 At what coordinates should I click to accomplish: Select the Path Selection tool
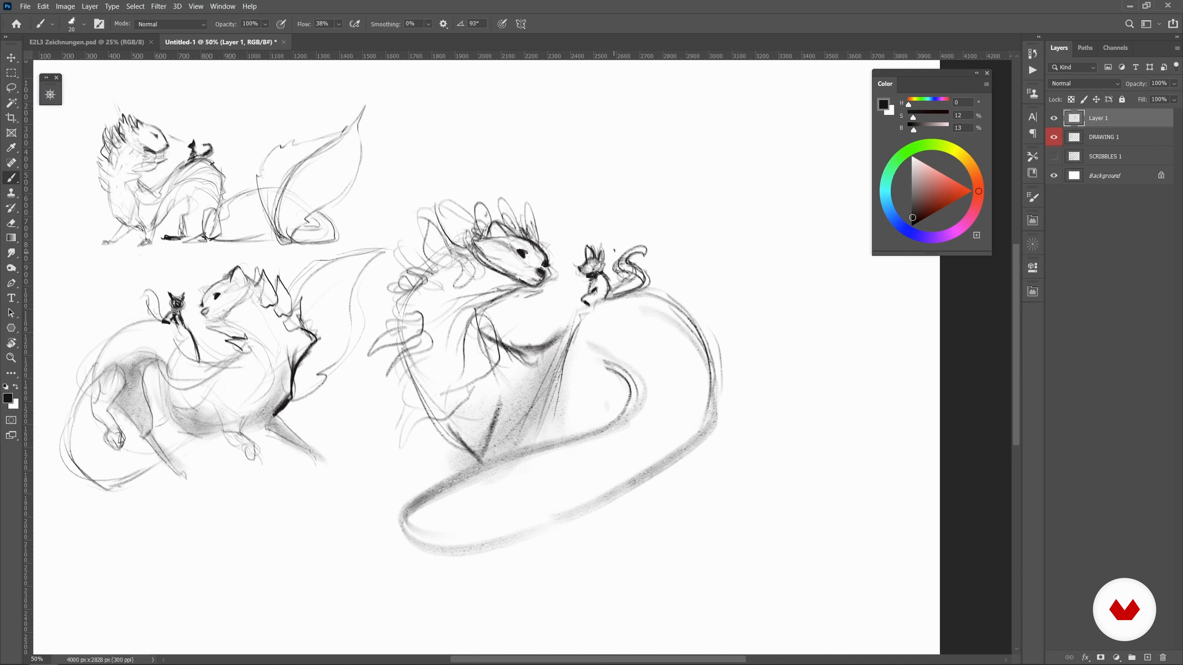(11, 313)
